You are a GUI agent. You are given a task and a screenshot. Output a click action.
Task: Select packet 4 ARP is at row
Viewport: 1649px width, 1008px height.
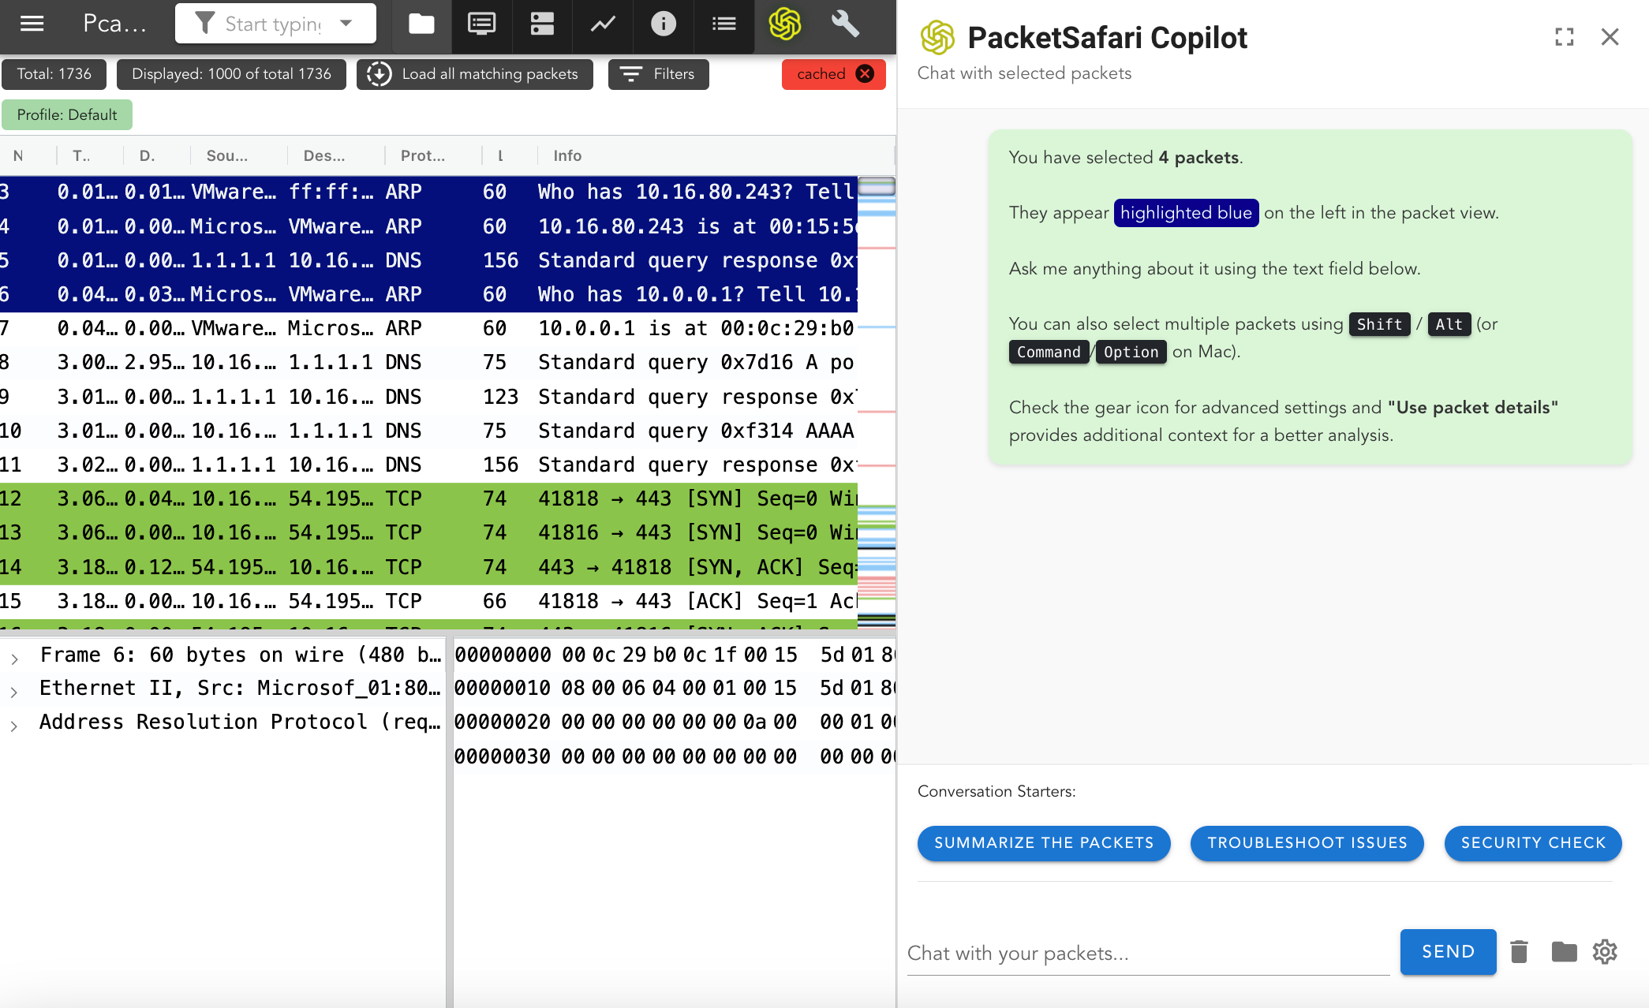[x=428, y=226]
